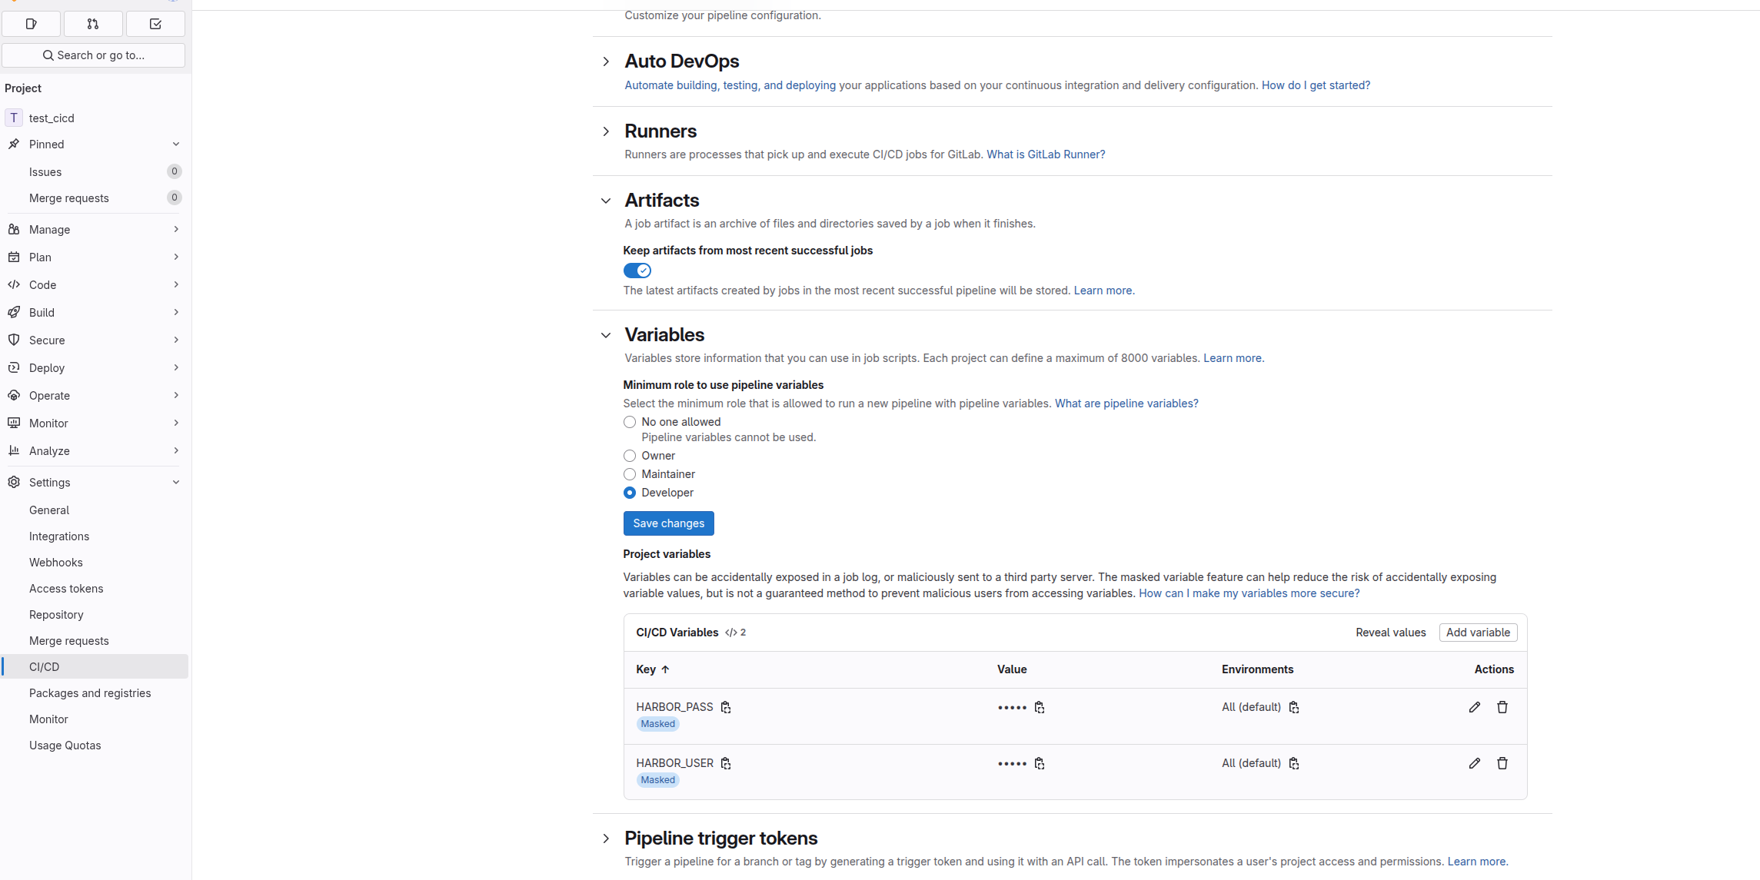Toggle keep artifacts from recent successful jobs

point(637,271)
